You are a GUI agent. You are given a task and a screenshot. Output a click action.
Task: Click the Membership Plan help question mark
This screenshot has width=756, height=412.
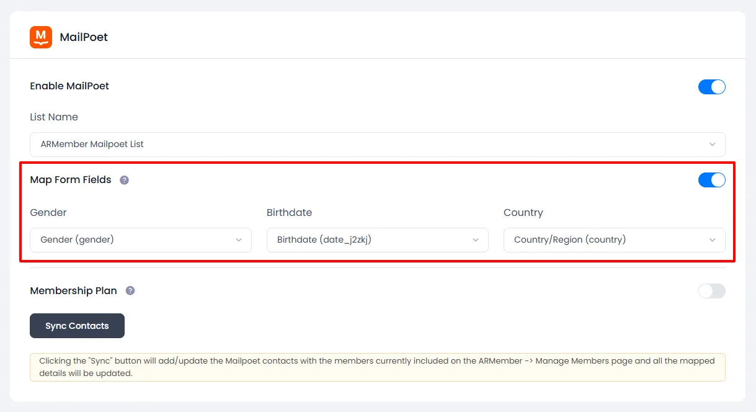130,290
